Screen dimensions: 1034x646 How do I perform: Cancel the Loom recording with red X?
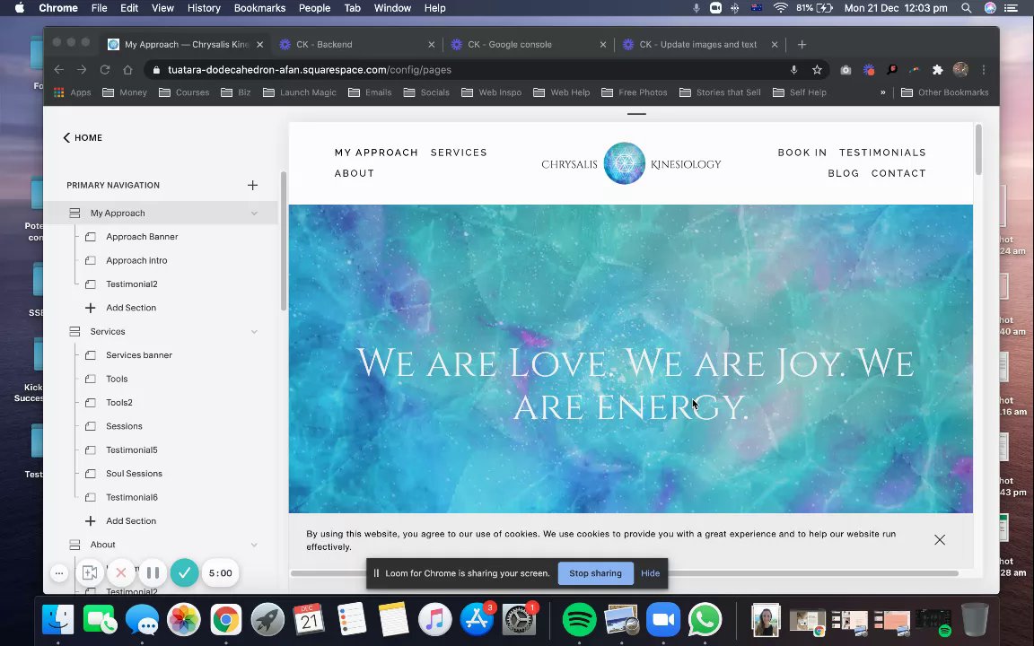point(120,572)
